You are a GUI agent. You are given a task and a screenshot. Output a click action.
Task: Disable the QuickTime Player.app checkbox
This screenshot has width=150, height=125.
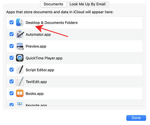point(11,58)
